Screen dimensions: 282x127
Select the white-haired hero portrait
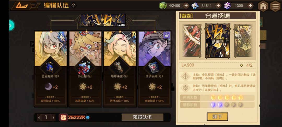(51, 49)
